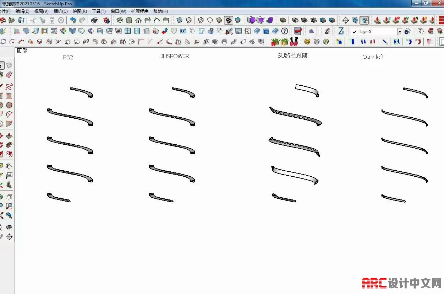Open the Layer0 dropdown arrow
This screenshot has height=294, width=444.
pyautogui.click(x=400, y=32)
